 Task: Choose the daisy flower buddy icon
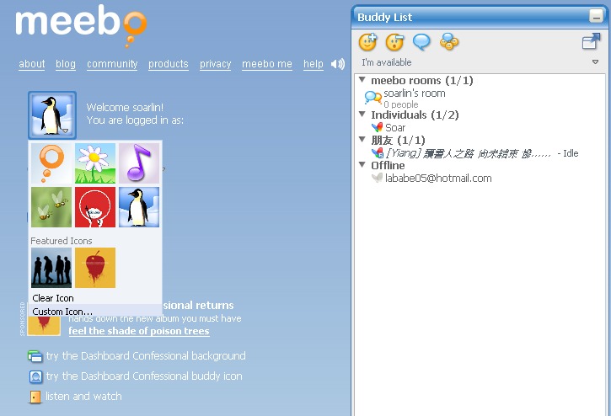click(x=95, y=163)
